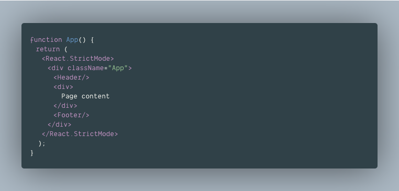This screenshot has height=191, width=399.
Task: Click the App function name
Action: pyautogui.click(x=72, y=40)
